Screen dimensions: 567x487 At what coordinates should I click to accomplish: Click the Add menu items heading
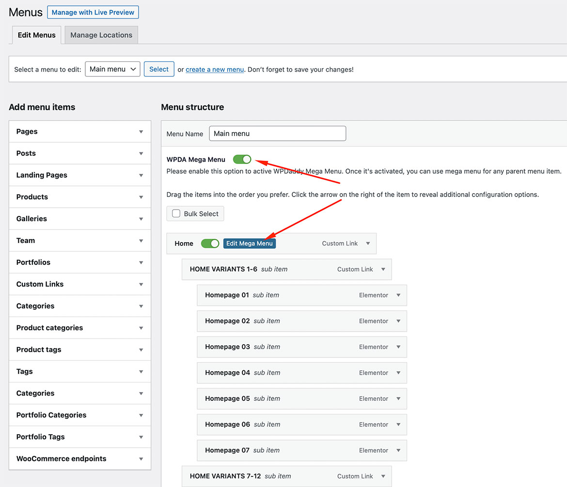click(x=42, y=107)
